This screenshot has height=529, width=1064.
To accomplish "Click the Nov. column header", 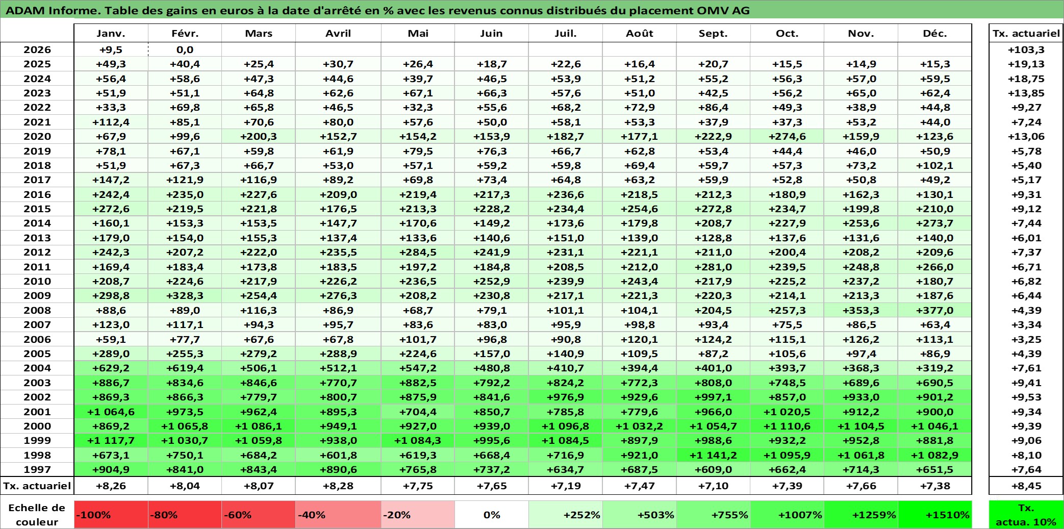I will coord(861,33).
